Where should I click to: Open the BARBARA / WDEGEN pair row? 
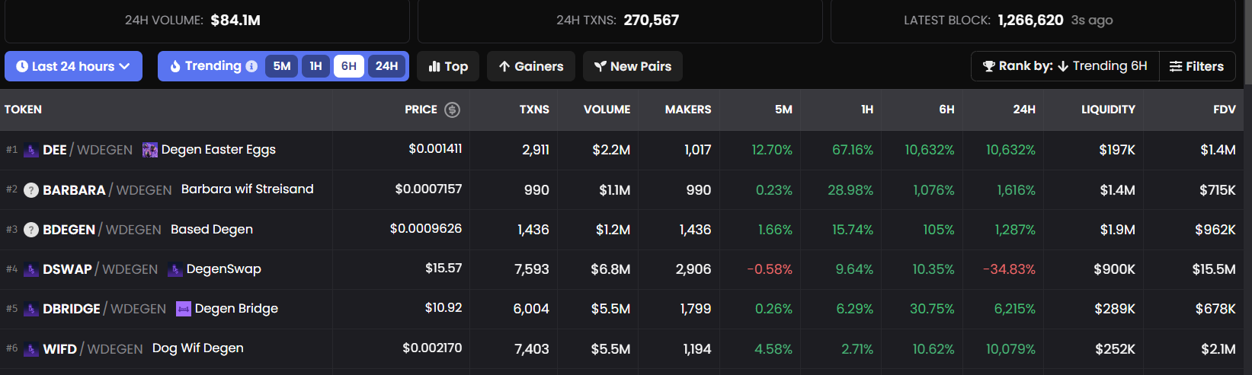pyautogui.click(x=621, y=189)
